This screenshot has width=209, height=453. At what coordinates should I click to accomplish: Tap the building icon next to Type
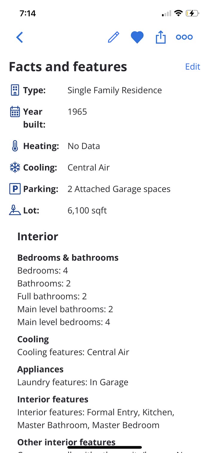[15, 90]
